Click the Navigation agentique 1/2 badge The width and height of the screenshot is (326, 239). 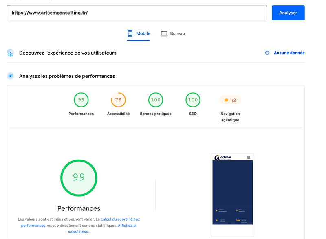230,100
